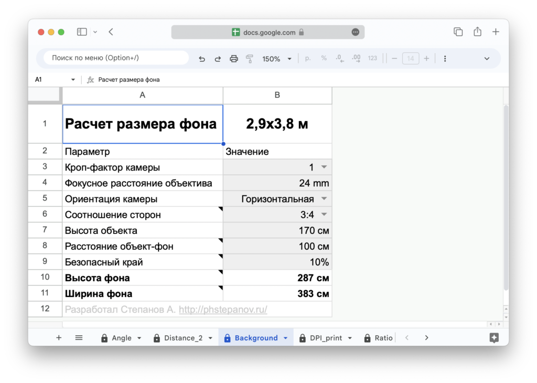Open the link phstepanov.ru

pos(223,310)
